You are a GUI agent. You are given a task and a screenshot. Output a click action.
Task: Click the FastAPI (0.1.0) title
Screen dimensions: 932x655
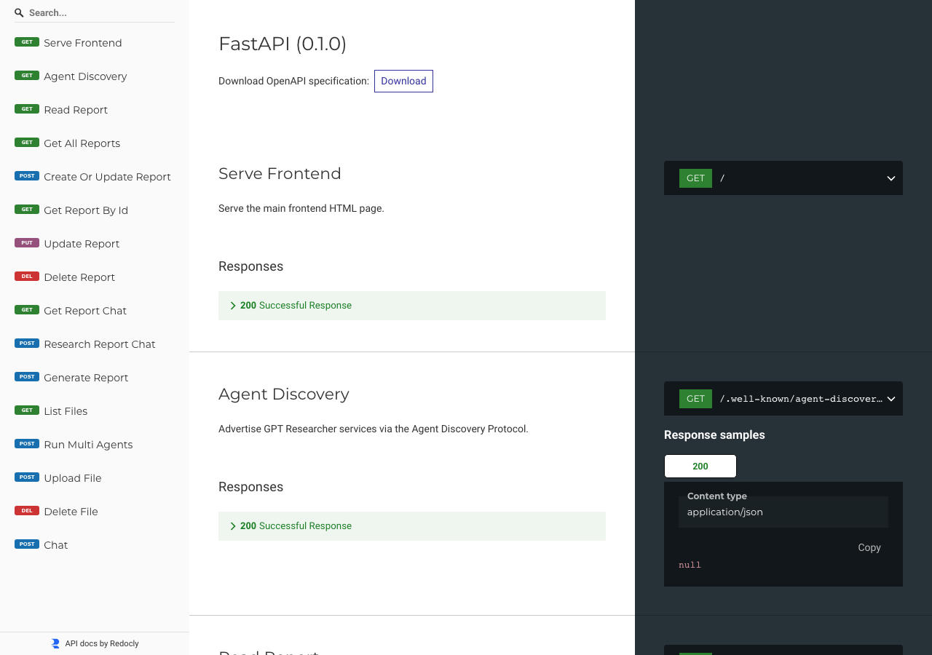[x=283, y=44]
